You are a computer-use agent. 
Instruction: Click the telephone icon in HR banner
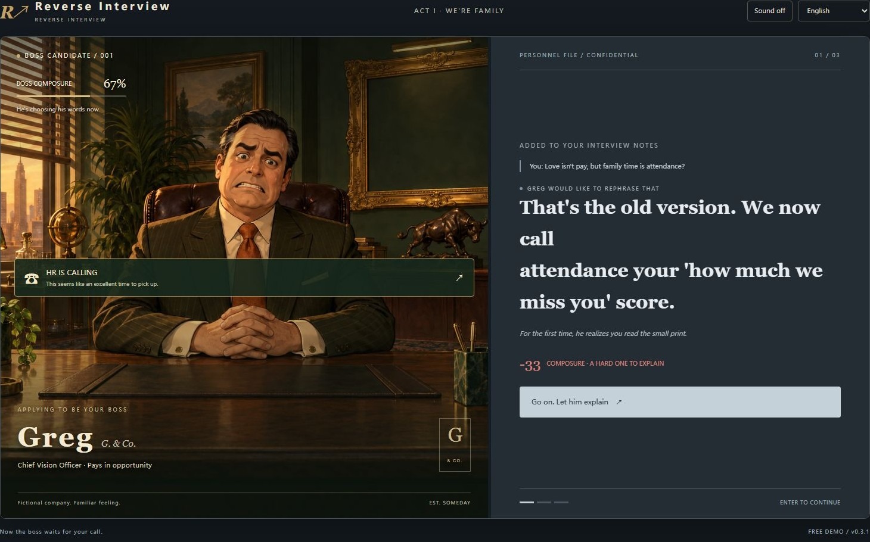coord(32,278)
